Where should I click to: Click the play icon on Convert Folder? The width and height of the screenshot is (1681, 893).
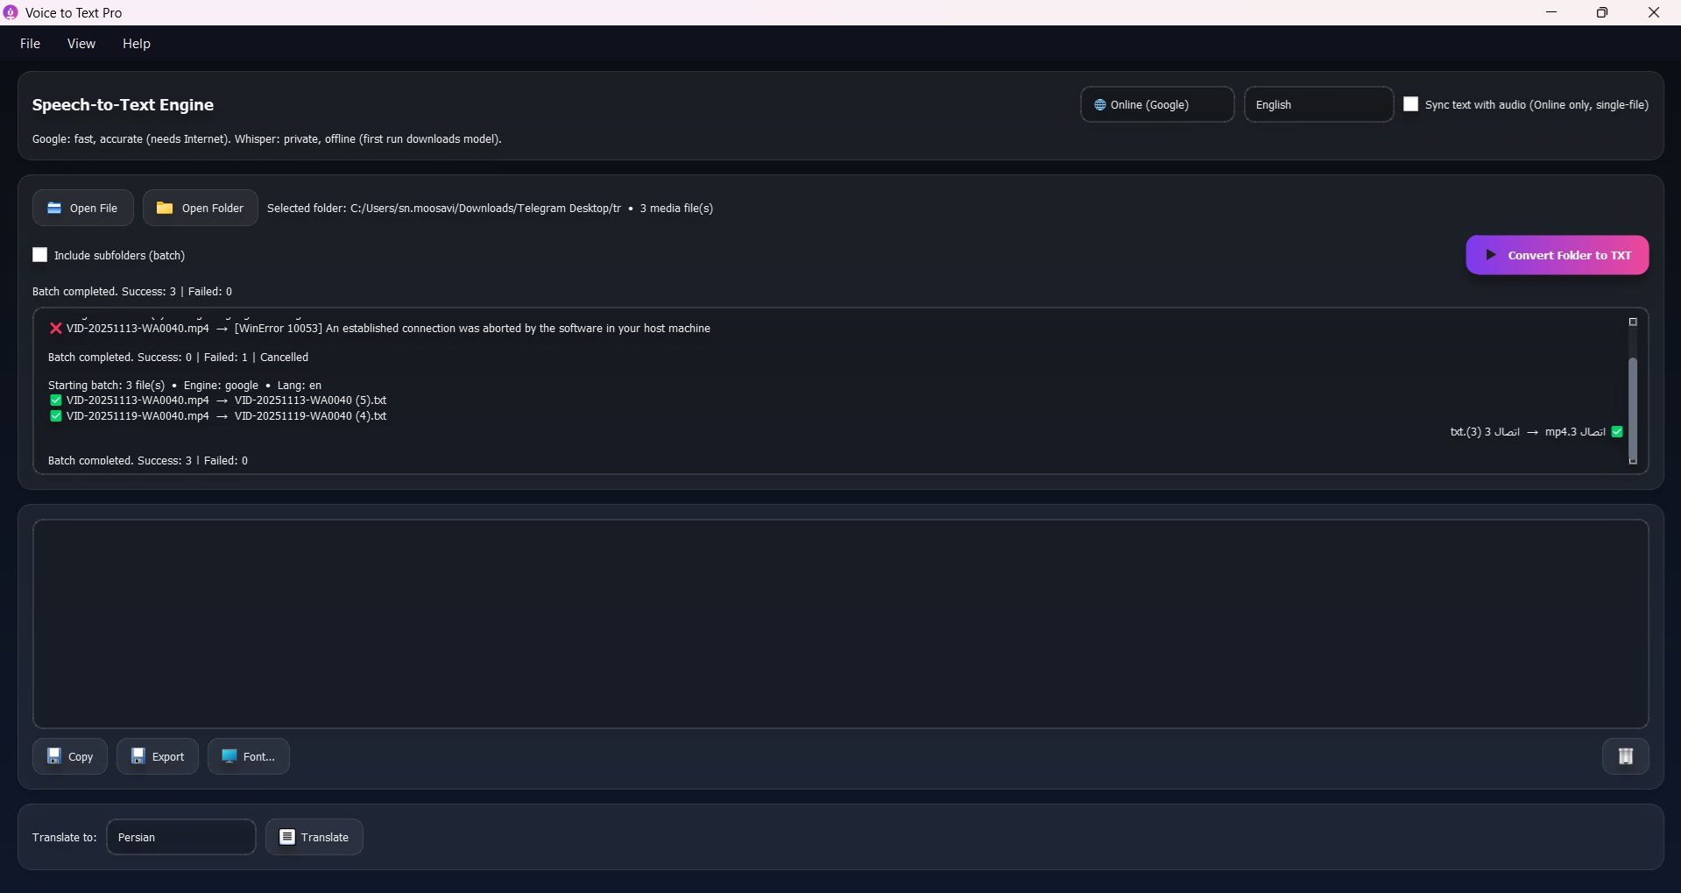click(x=1491, y=255)
